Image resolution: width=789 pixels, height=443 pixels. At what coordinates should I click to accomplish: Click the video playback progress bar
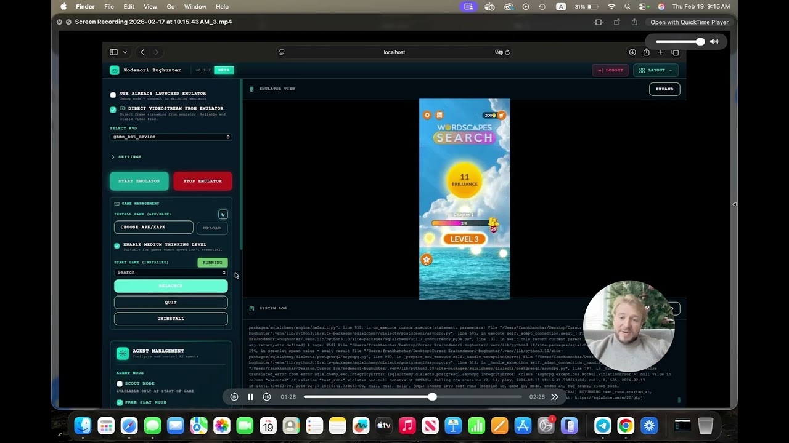coord(412,397)
